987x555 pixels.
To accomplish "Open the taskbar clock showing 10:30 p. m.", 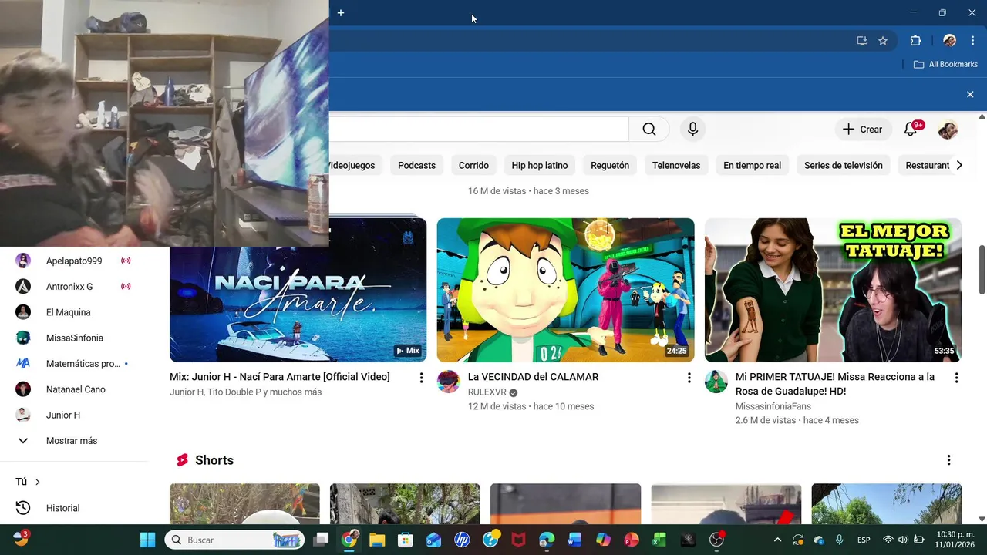I will pyautogui.click(x=955, y=540).
